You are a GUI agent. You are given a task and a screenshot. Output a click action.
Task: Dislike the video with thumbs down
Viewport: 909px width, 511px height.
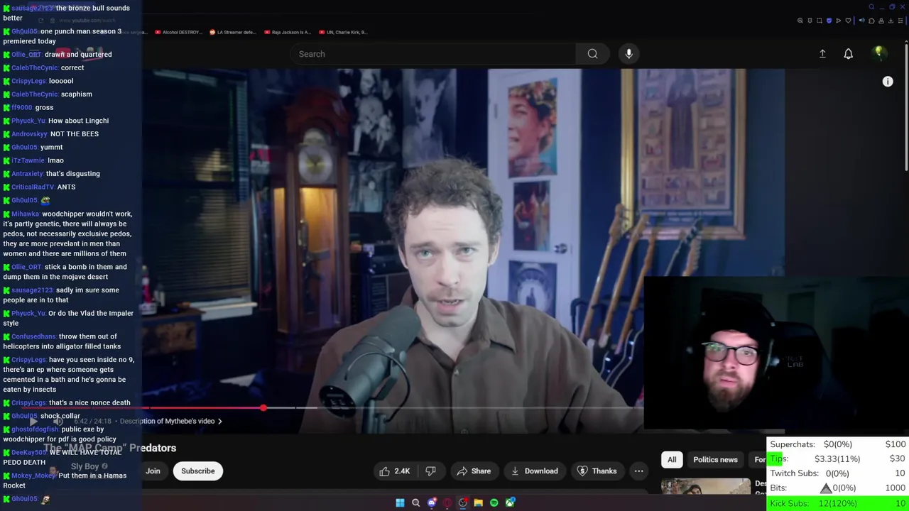tap(430, 471)
